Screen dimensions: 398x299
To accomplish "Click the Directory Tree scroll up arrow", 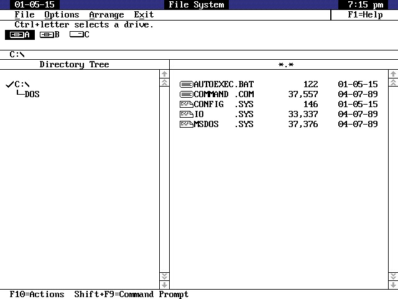I will click(164, 74).
